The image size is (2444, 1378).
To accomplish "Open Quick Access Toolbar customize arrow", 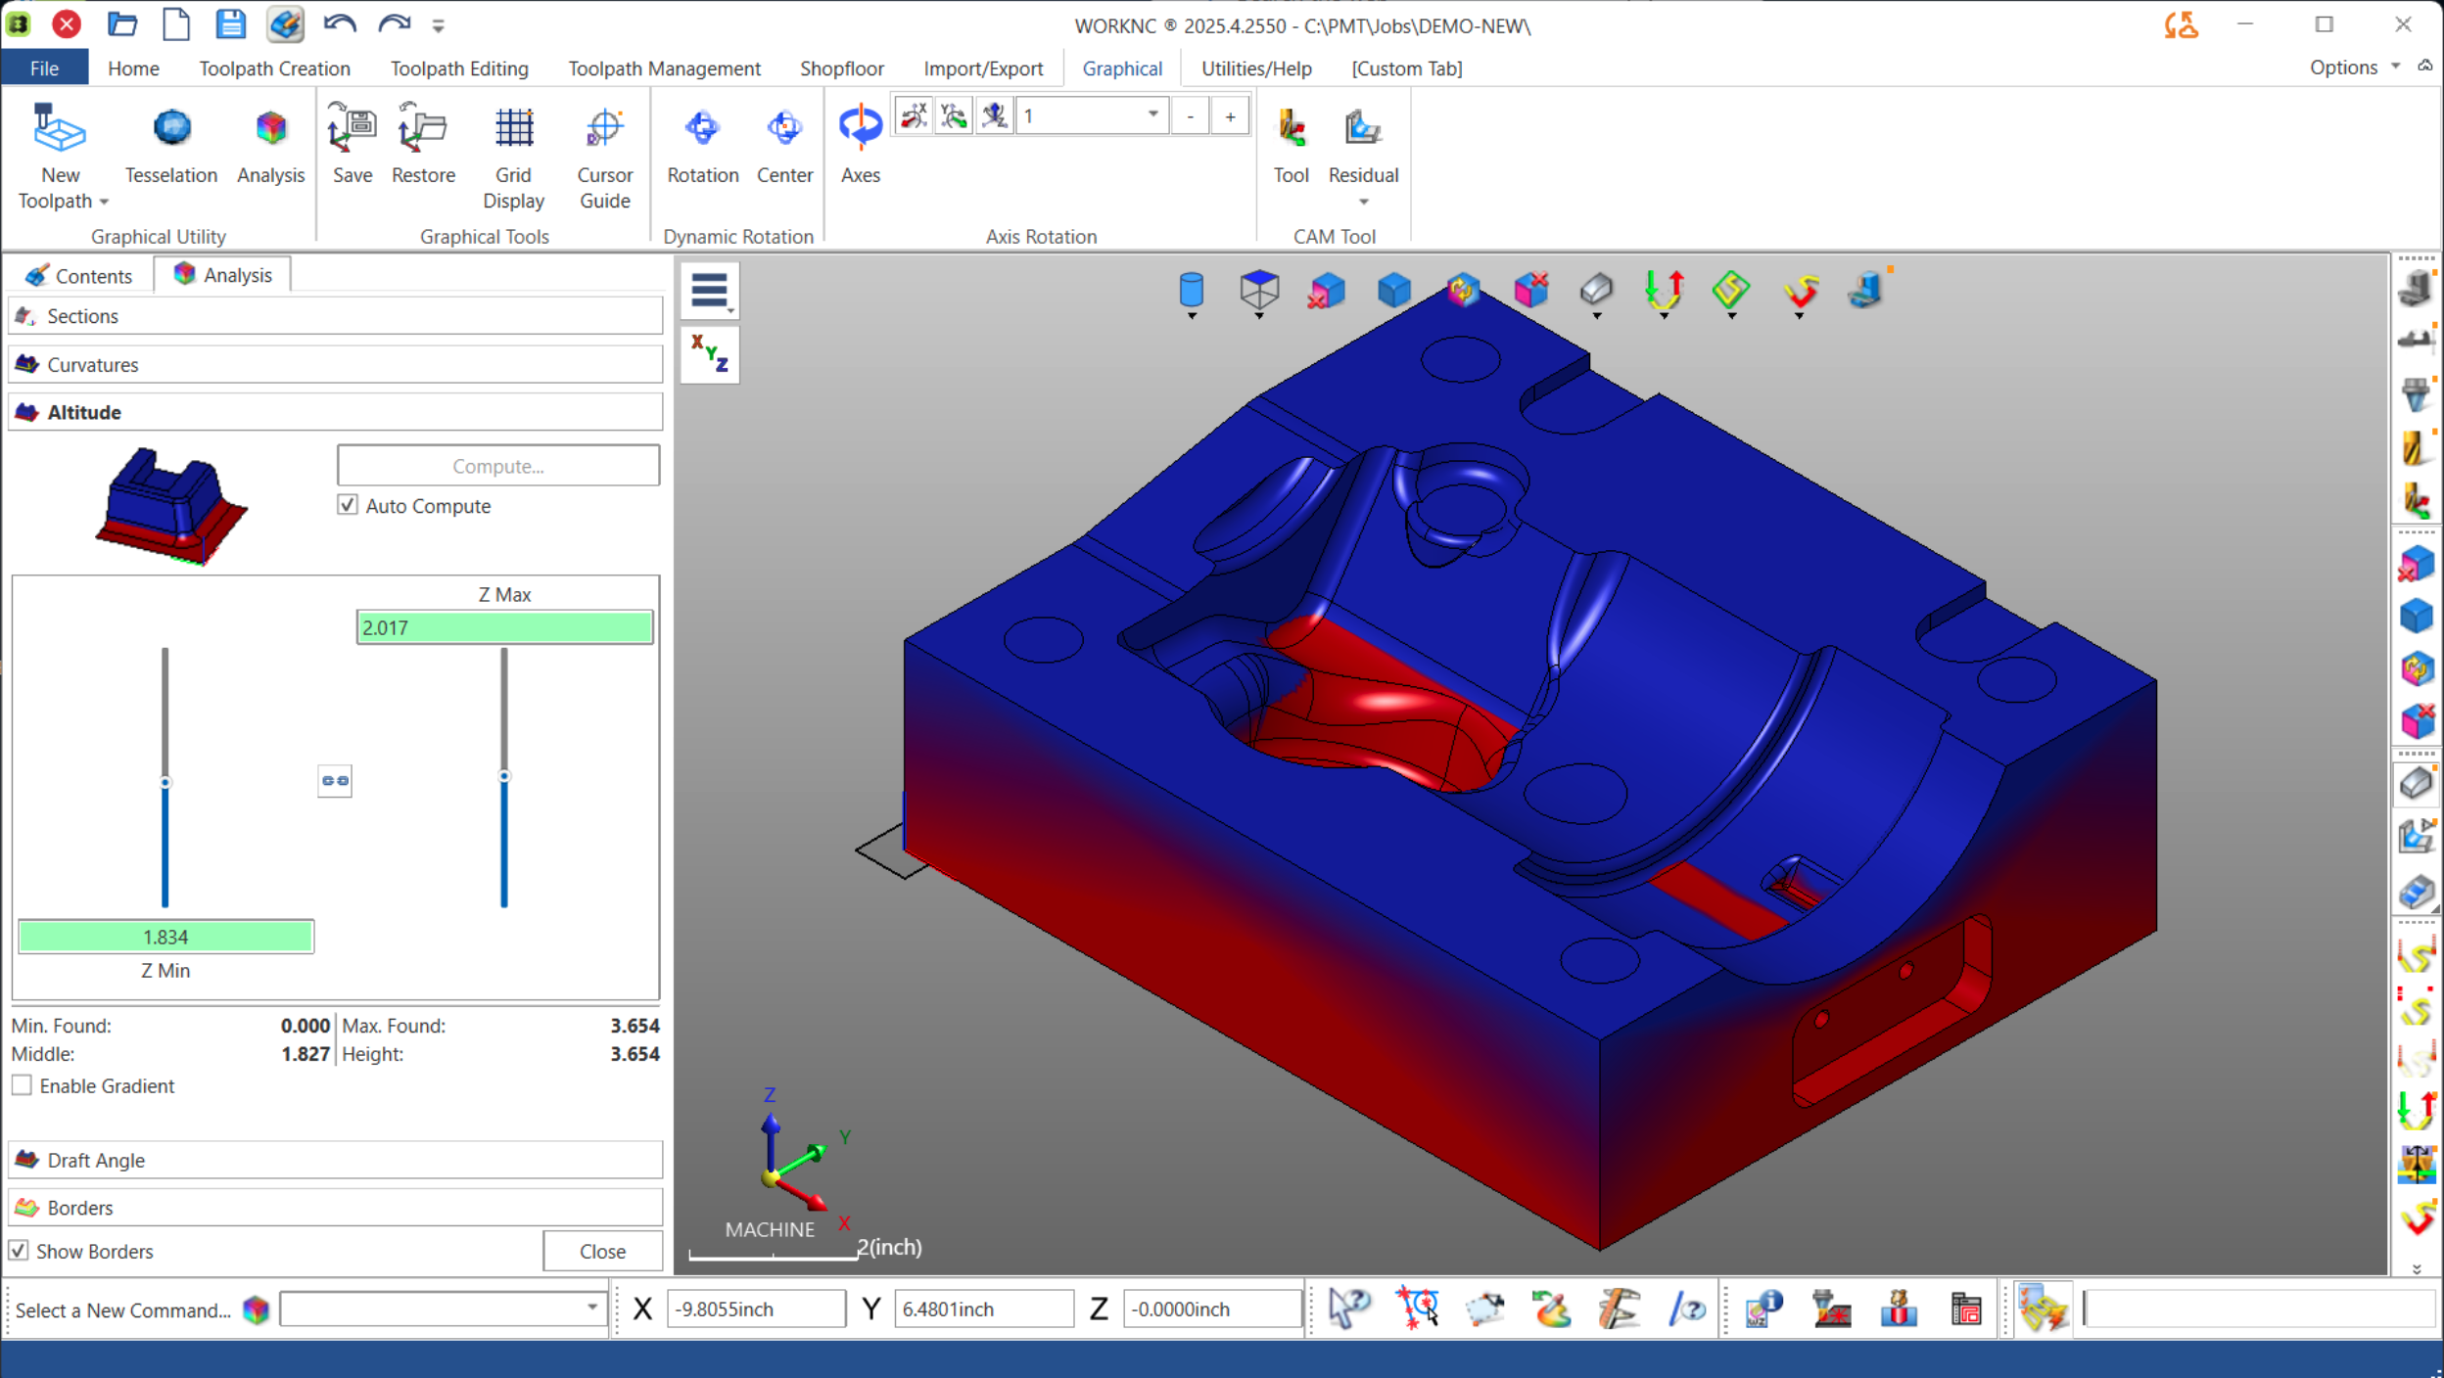I will [439, 26].
